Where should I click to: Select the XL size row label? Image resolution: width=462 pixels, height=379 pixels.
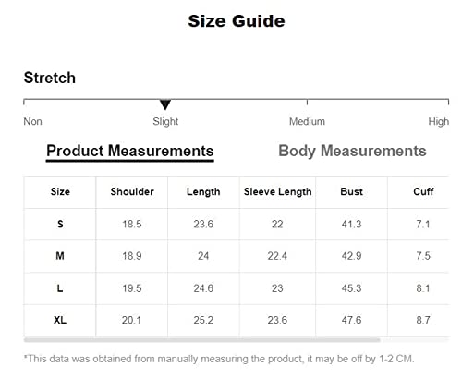[60, 320]
